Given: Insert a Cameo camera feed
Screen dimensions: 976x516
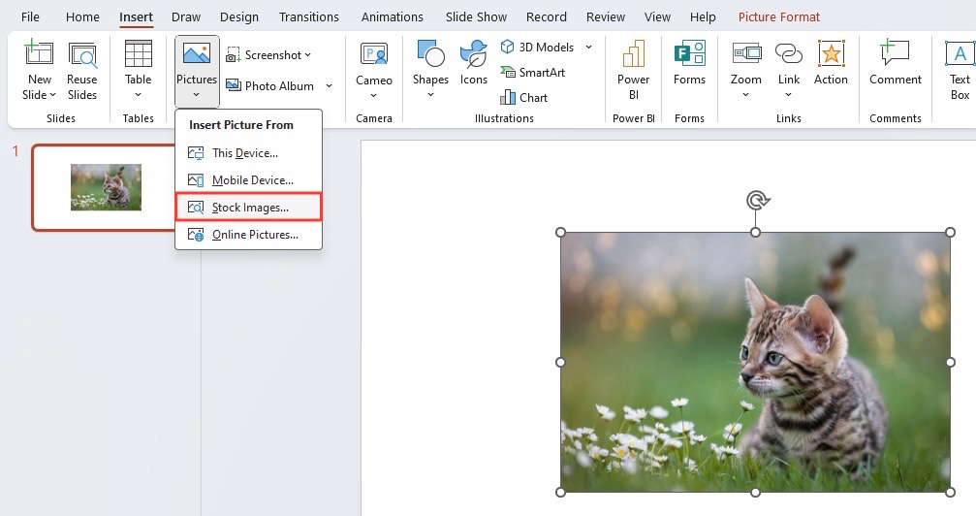Looking at the screenshot, I should click(373, 71).
